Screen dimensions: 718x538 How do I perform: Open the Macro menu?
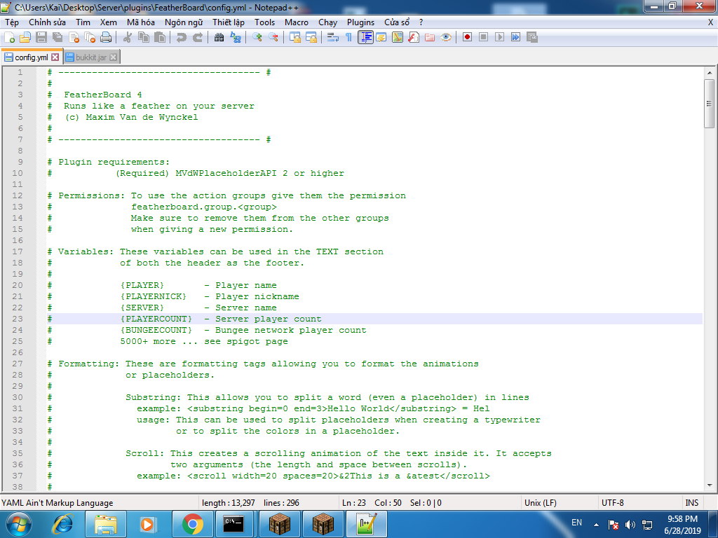(x=297, y=22)
